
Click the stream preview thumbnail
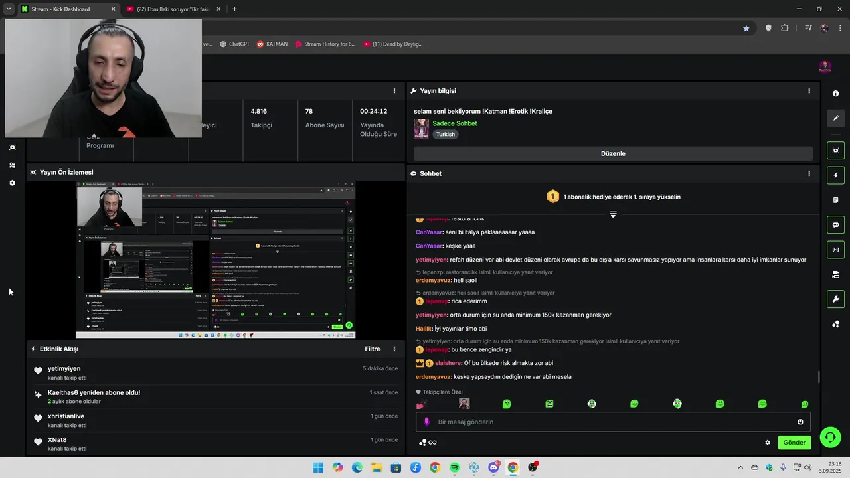215,260
